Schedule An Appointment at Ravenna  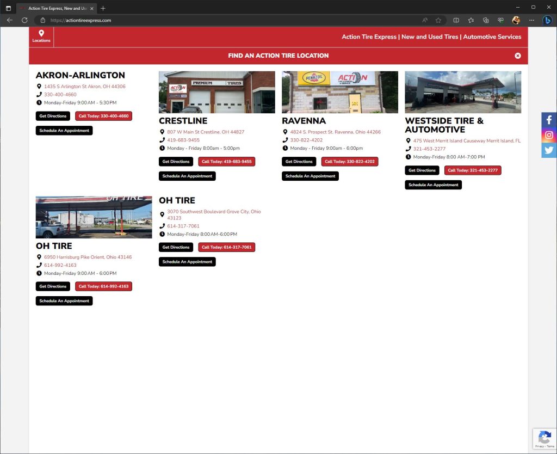310,176
